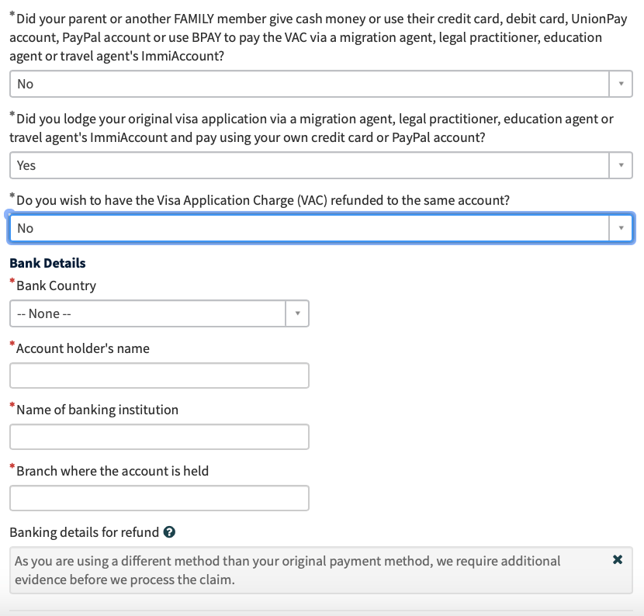Click the additional evidence notice text

click(x=288, y=570)
